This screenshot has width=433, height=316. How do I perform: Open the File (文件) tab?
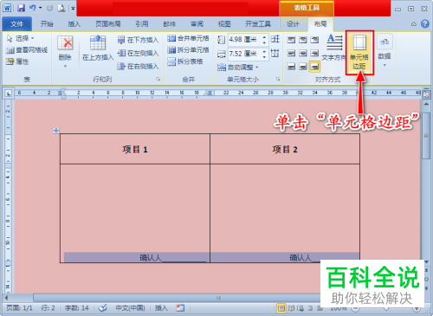[x=16, y=24]
